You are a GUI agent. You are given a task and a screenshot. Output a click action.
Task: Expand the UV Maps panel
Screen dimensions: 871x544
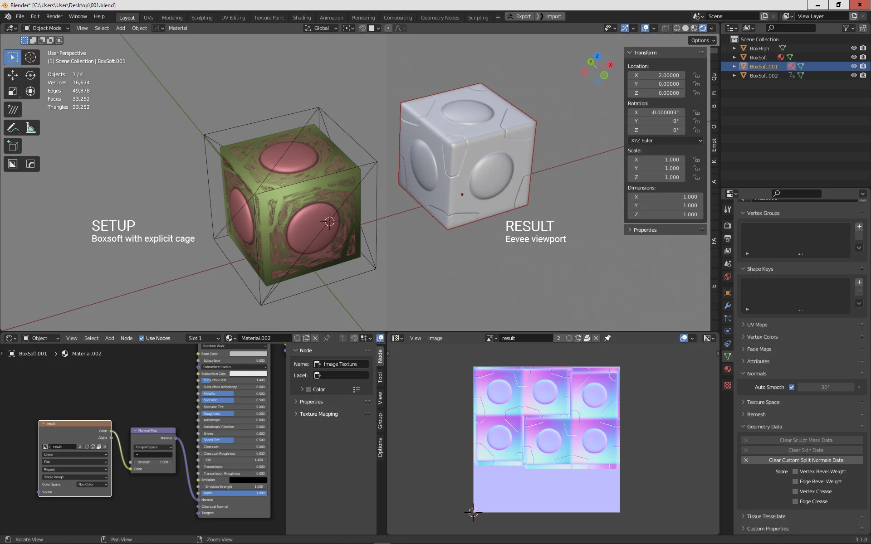click(x=757, y=325)
